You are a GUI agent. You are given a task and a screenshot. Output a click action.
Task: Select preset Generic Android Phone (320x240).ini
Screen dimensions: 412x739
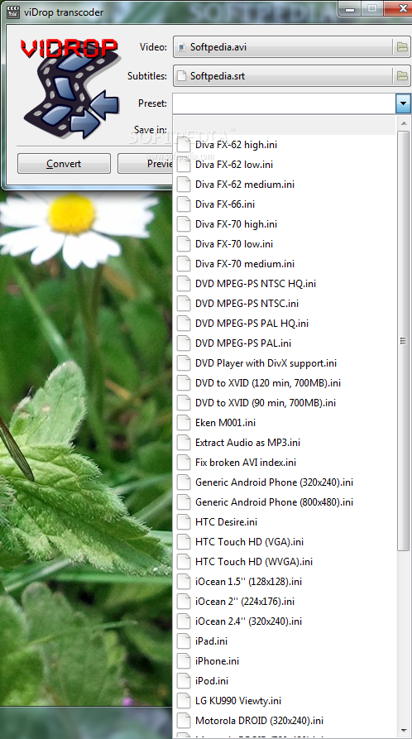(x=285, y=482)
